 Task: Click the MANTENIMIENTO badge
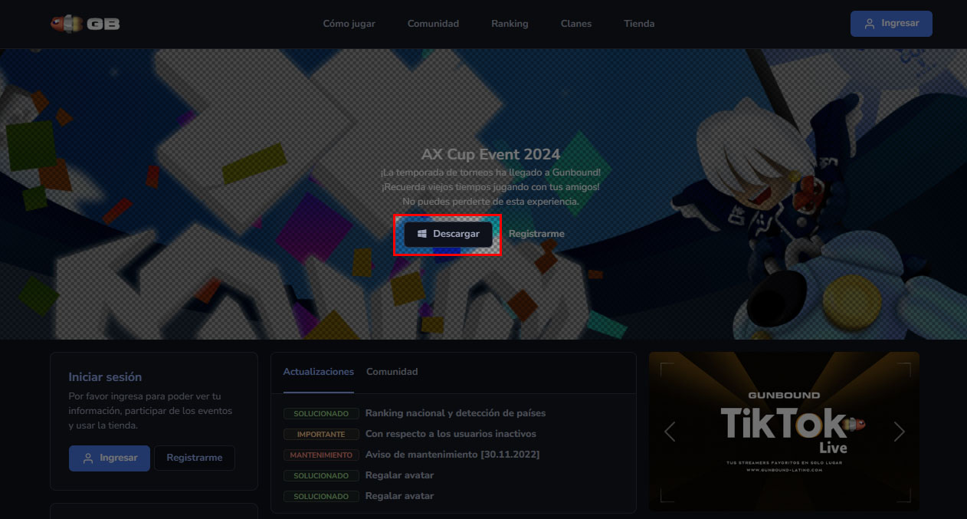[321, 455]
